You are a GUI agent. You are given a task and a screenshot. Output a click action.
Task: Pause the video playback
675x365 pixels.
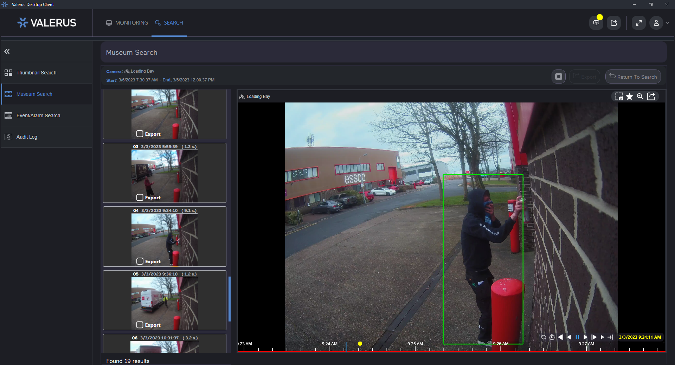click(x=577, y=337)
